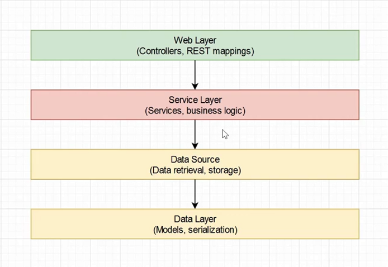The image size is (388, 267).
Task: Select the red Service Layer box
Action: click(x=84, y=105)
